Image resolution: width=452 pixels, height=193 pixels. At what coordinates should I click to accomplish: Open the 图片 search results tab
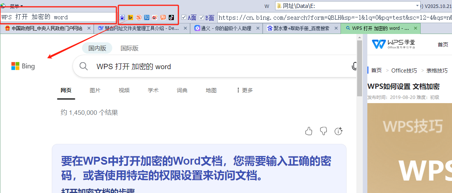tap(95, 90)
